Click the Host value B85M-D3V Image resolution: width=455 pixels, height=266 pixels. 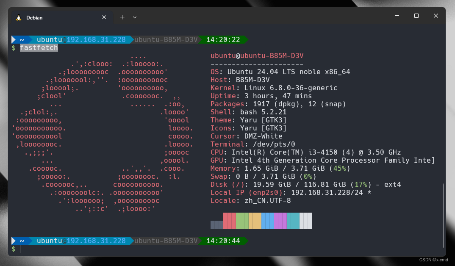point(253,80)
